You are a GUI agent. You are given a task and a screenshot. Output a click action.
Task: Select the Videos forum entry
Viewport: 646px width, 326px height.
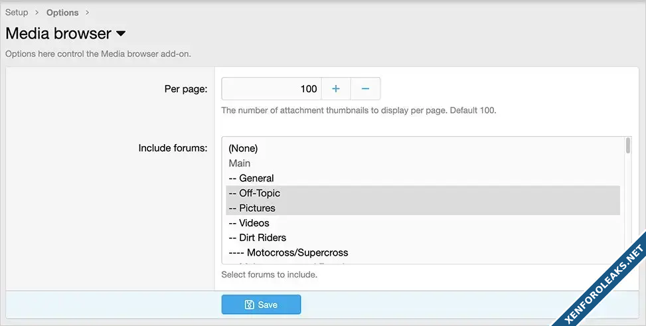click(249, 223)
